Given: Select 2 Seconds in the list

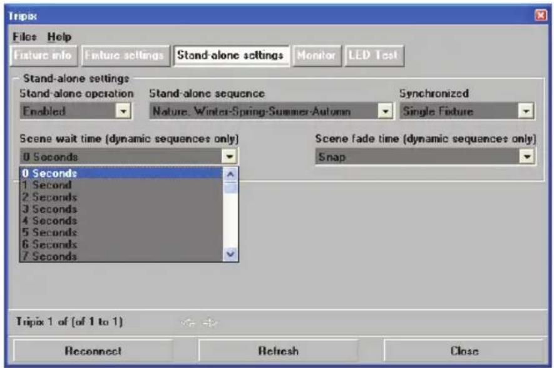Looking at the screenshot, I should tap(121, 197).
